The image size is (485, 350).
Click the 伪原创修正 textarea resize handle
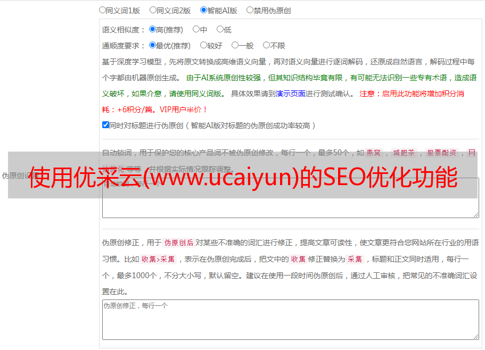pyautogui.click(x=476, y=337)
